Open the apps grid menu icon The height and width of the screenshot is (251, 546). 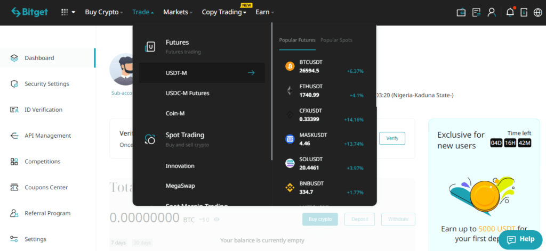(x=68, y=12)
